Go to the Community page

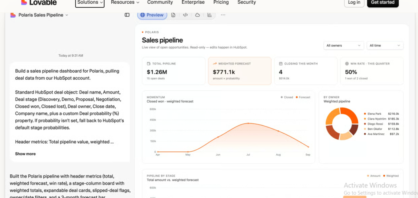(x=160, y=2)
